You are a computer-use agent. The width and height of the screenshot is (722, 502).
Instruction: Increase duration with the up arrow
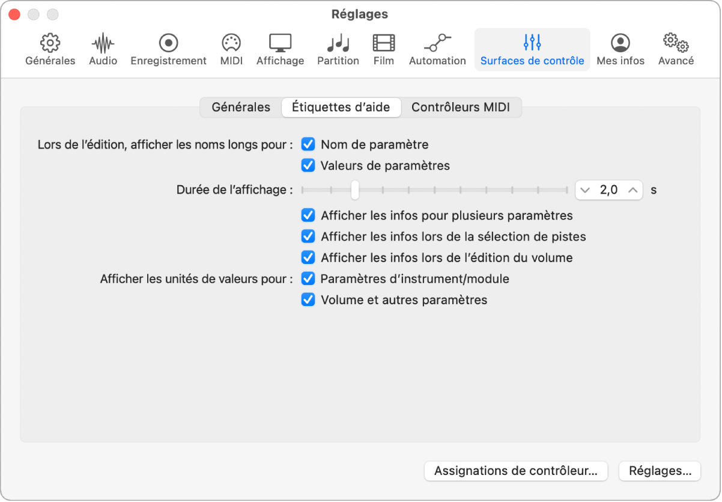pyautogui.click(x=633, y=190)
